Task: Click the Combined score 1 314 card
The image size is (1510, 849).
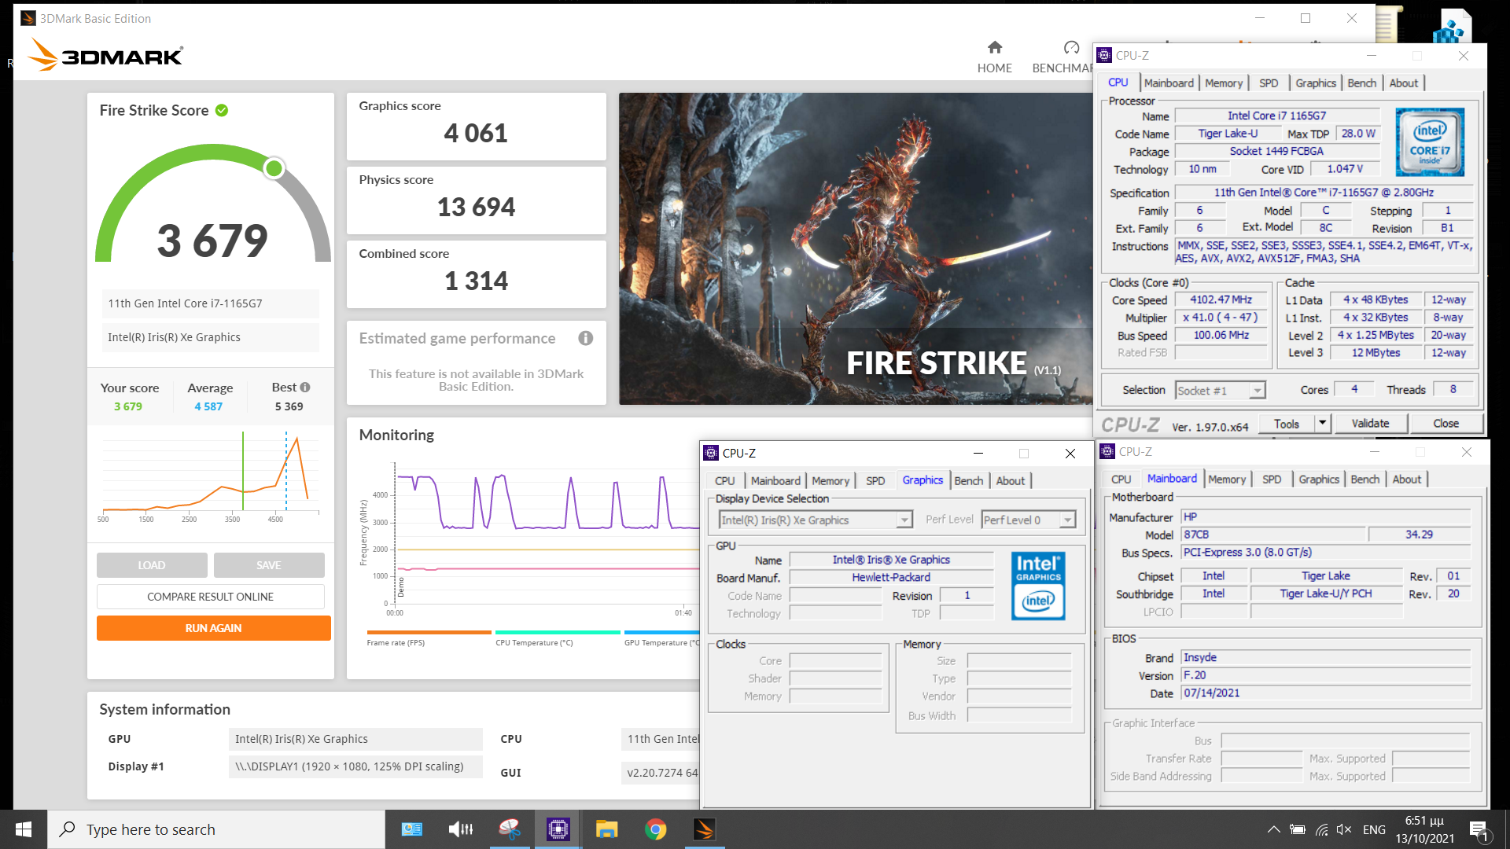Action: 477,274
